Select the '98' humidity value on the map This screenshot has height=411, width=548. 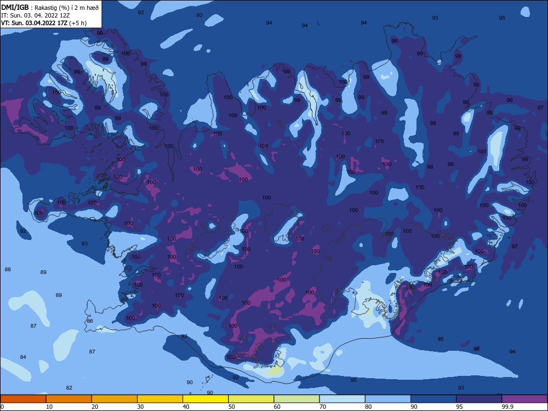pyautogui.click(x=430, y=167)
